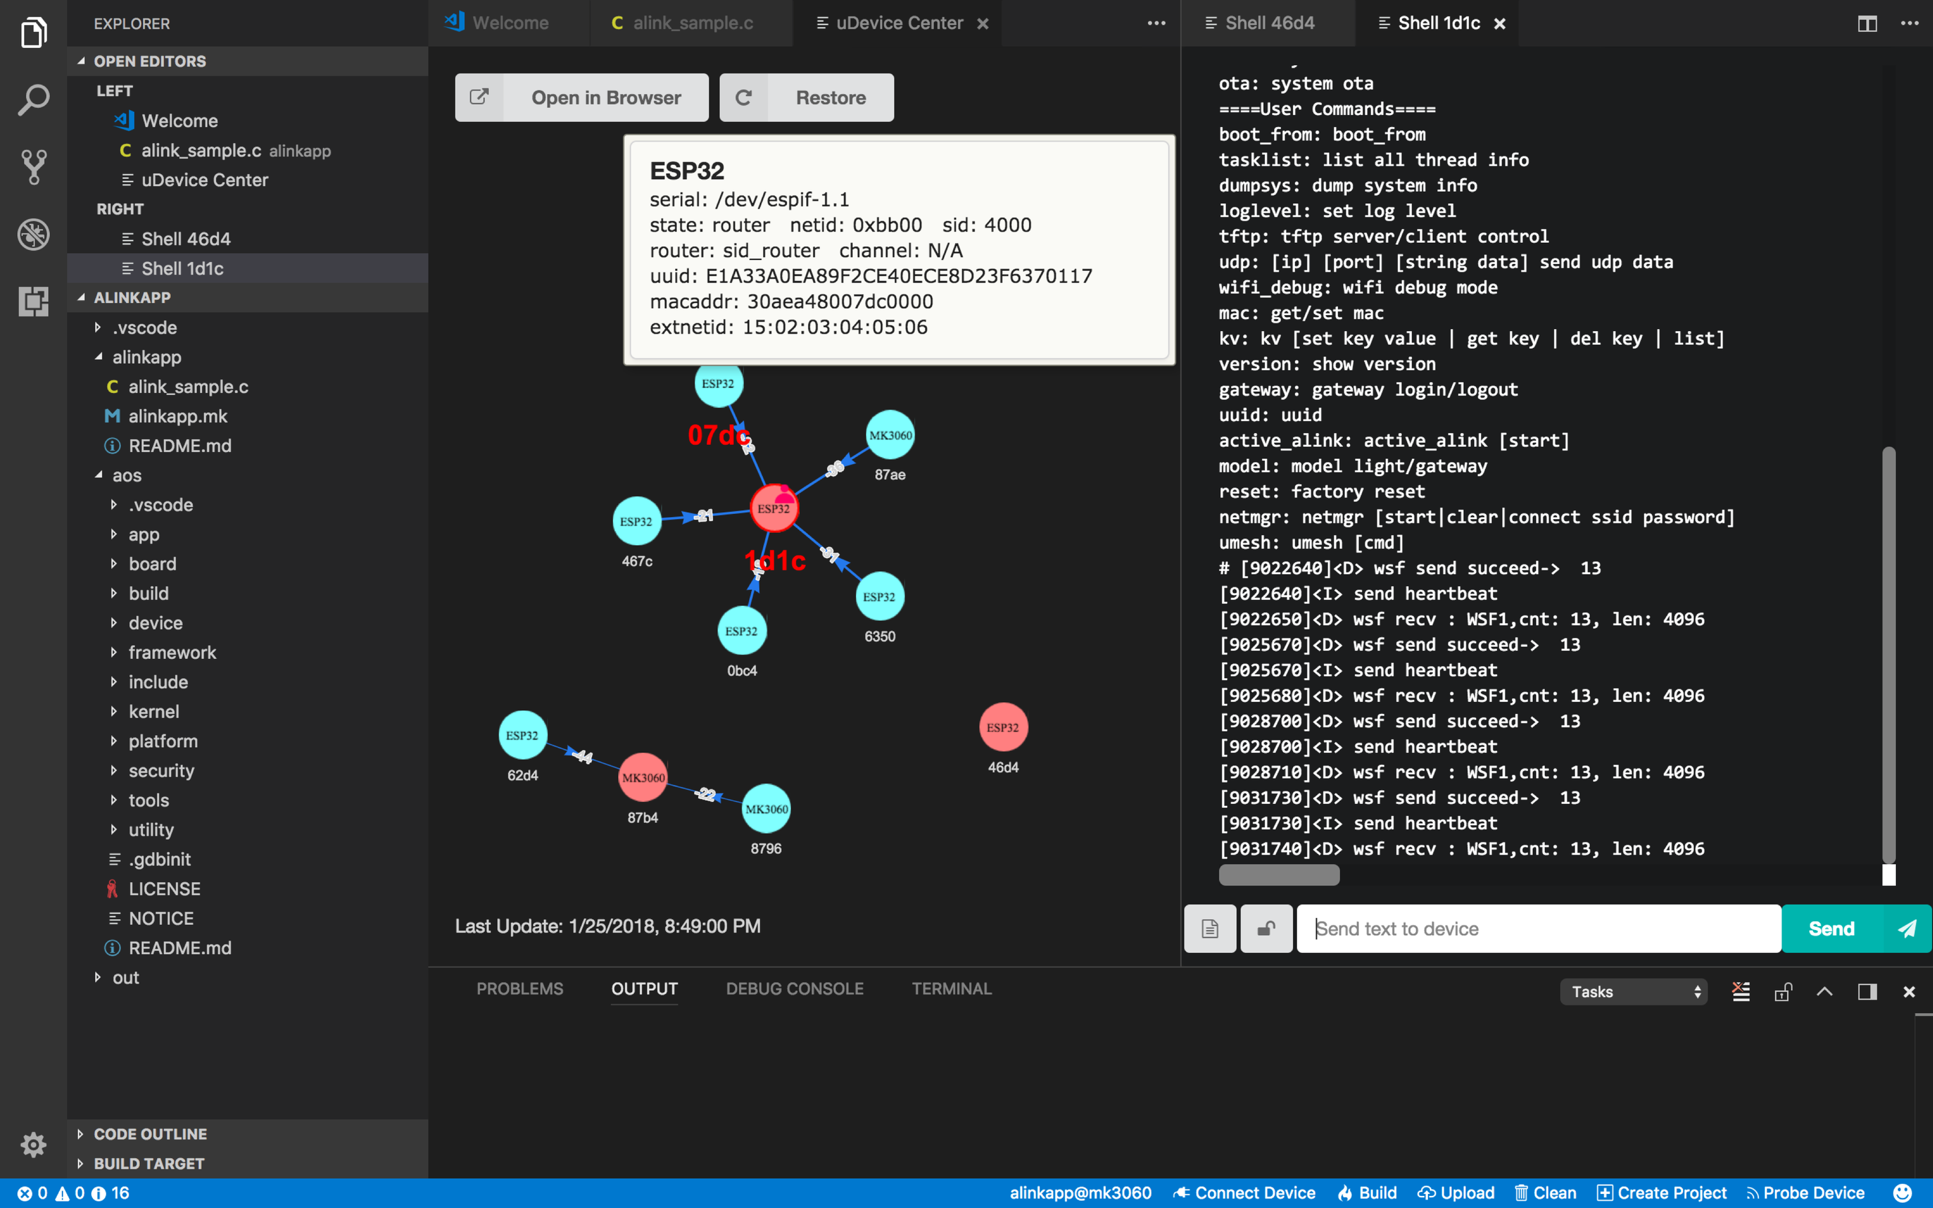Open the Extensions view icon
Image resolution: width=1933 pixels, height=1208 pixels.
coord(33,301)
